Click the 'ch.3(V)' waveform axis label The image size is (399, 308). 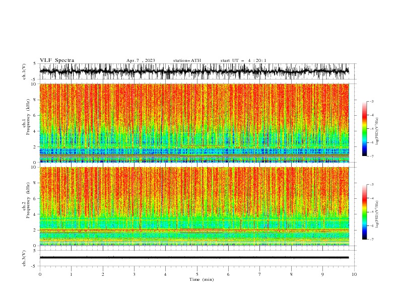click(x=24, y=258)
